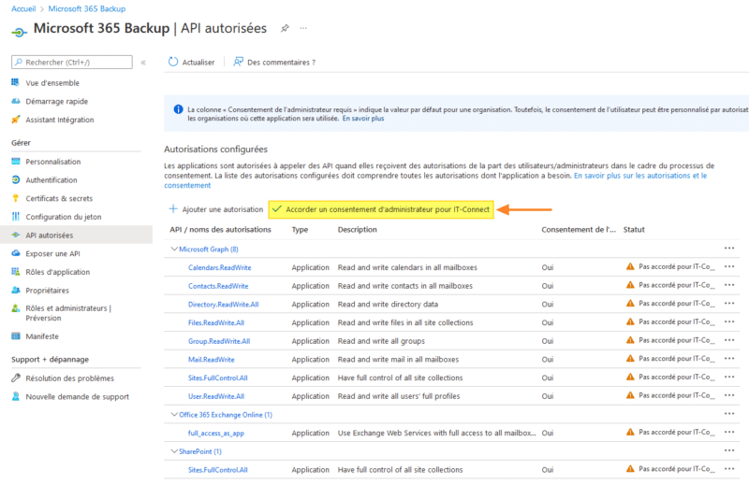The image size is (749, 485).
Task: Click the Statut column header
Action: click(634, 229)
